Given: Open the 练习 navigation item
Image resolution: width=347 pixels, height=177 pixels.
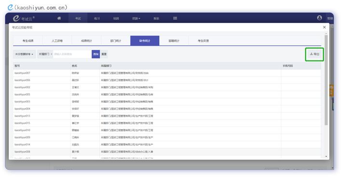Looking at the screenshot, I should [97, 18].
